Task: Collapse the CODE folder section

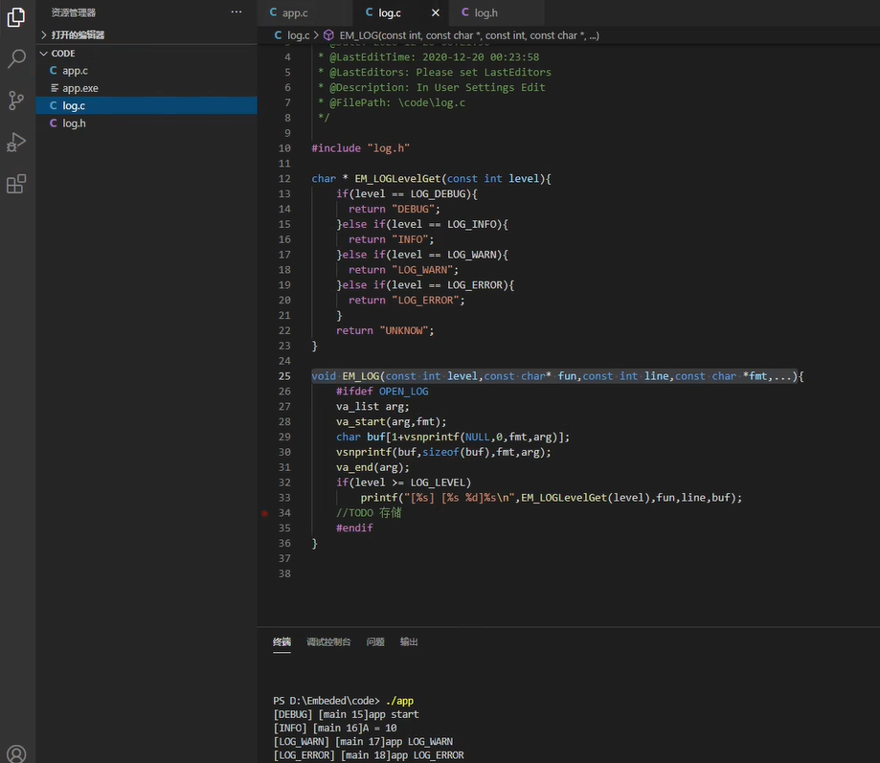Action: [63, 54]
